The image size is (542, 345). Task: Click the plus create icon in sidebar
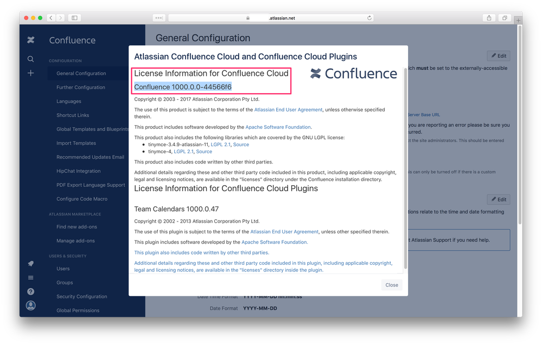[x=31, y=73]
